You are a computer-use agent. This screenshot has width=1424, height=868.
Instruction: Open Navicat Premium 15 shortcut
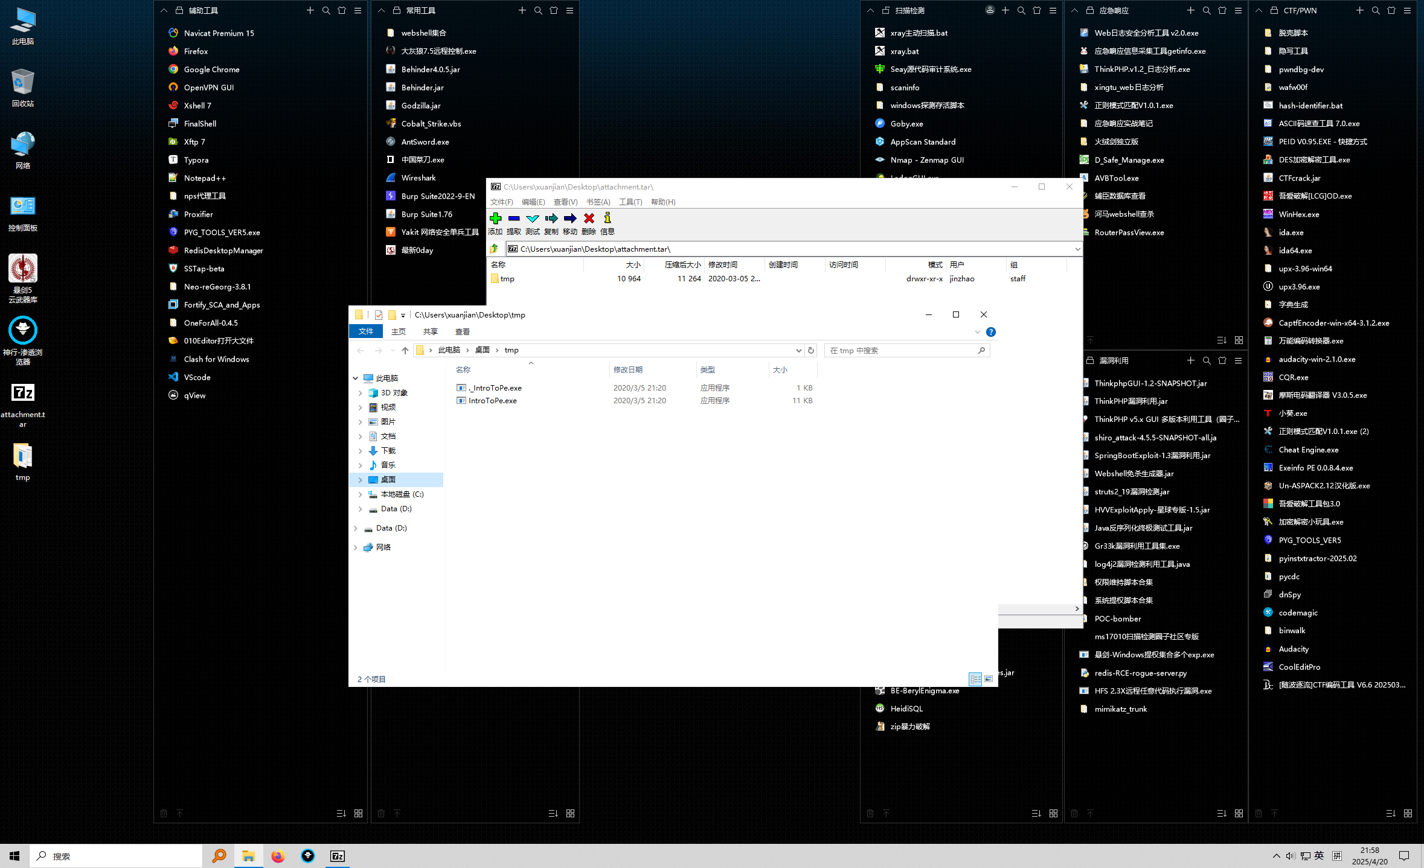coord(219,33)
